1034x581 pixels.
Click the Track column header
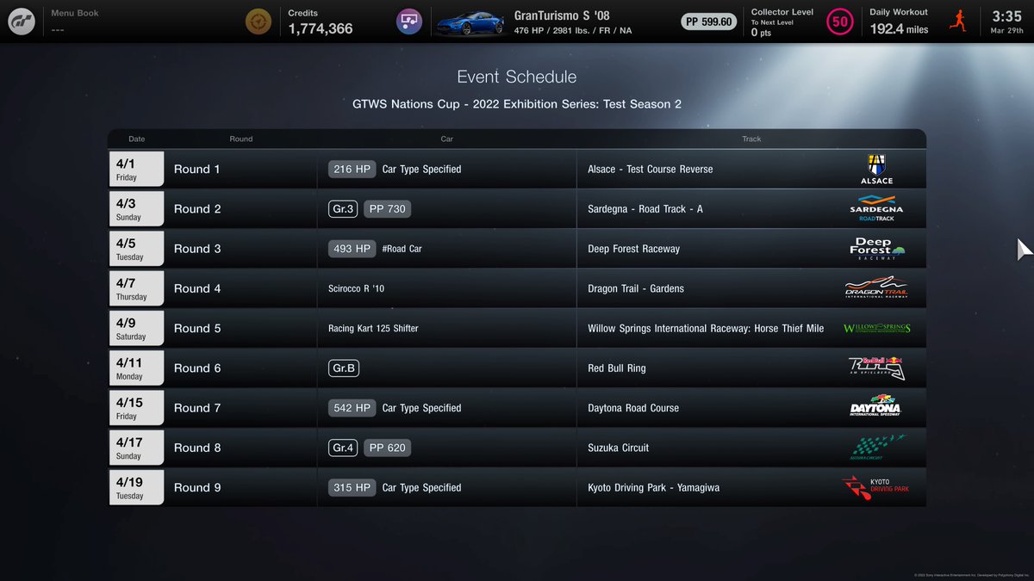tap(751, 139)
